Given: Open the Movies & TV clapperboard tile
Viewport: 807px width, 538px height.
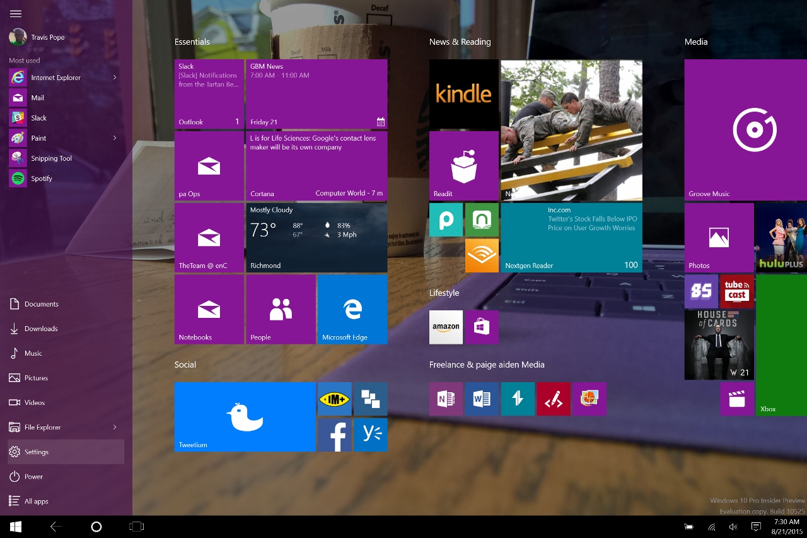Looking at the screenshot, I should 737,399.
